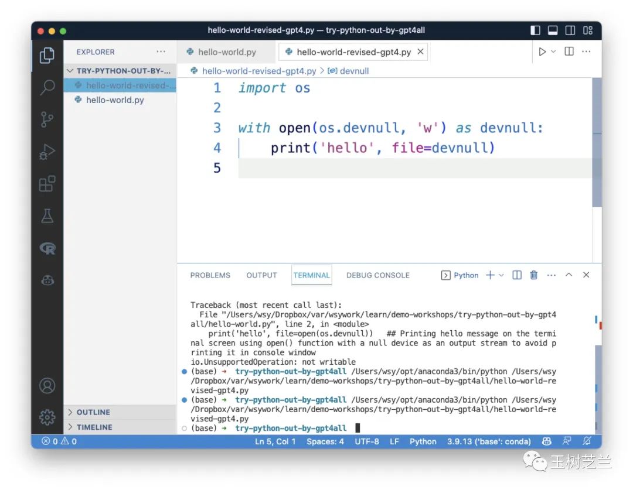The width and height of the screenshot is (633, 490).
Task: Change indentation via Spaces: 4
Action: point(325,441)
